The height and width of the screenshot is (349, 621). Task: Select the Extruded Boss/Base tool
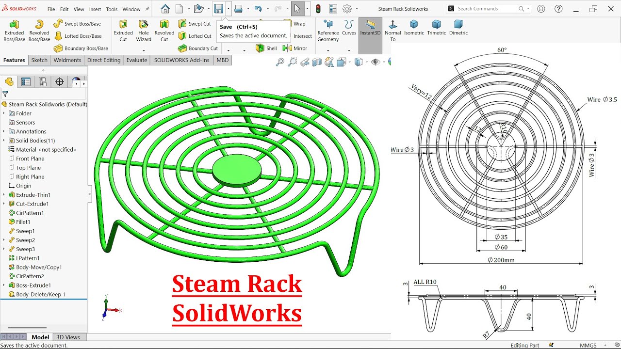(14, 31)
